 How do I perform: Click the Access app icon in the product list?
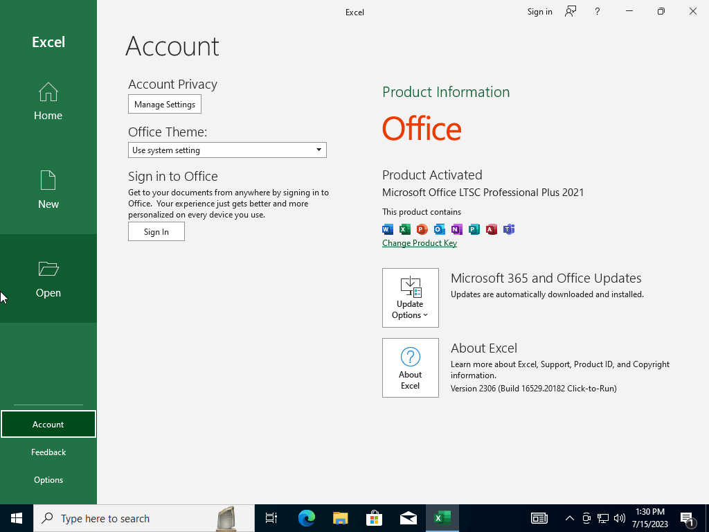[491, 229]
